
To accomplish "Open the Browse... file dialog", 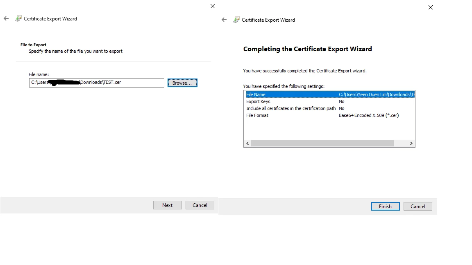I will point(182,83).
